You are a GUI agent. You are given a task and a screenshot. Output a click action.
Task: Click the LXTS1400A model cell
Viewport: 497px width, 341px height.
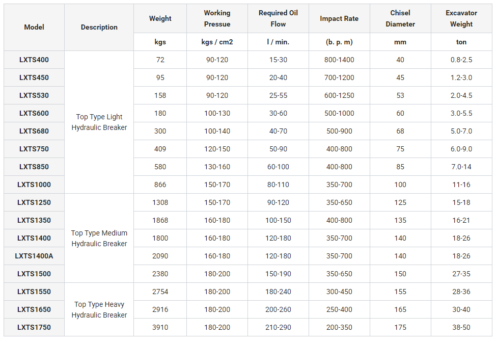click(34, 256)
